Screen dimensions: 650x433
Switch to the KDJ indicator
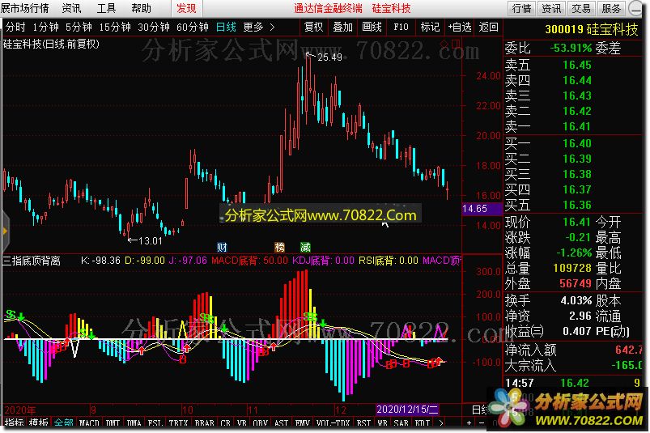click(423, 423)
